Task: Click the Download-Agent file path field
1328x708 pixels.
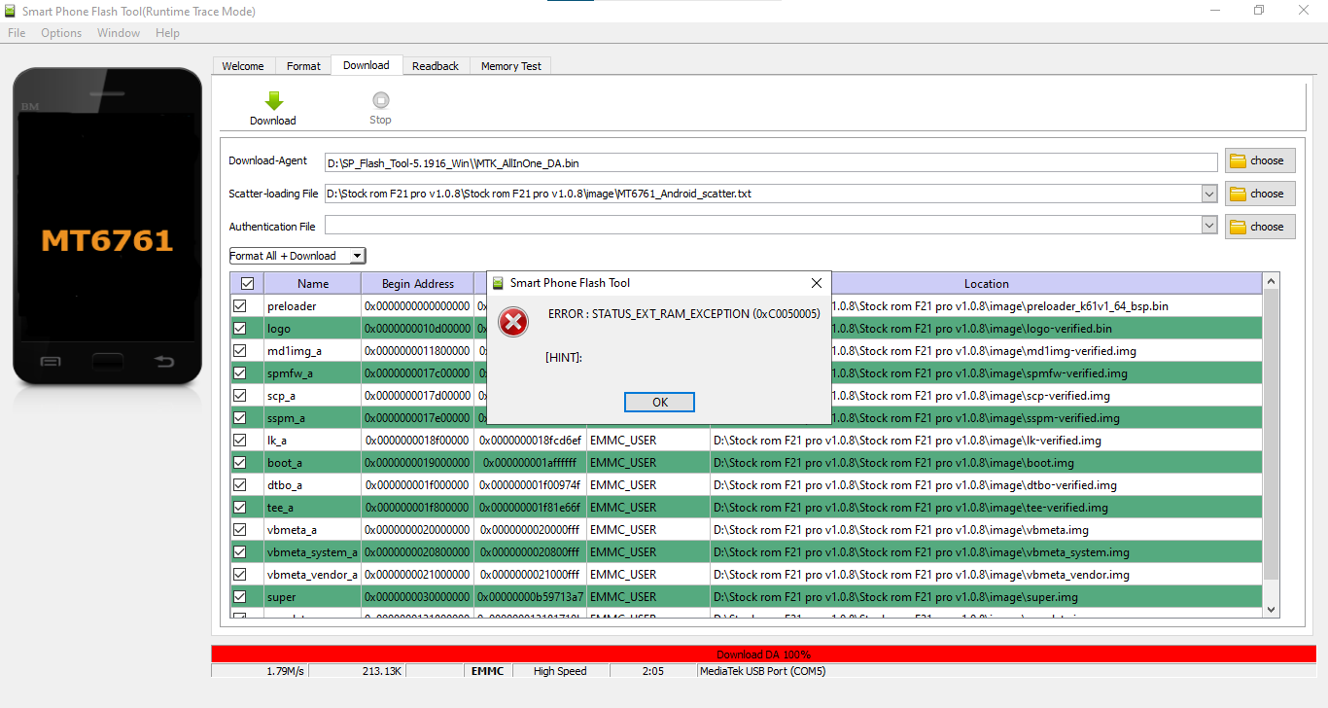Action: click(x=770, y=162)
